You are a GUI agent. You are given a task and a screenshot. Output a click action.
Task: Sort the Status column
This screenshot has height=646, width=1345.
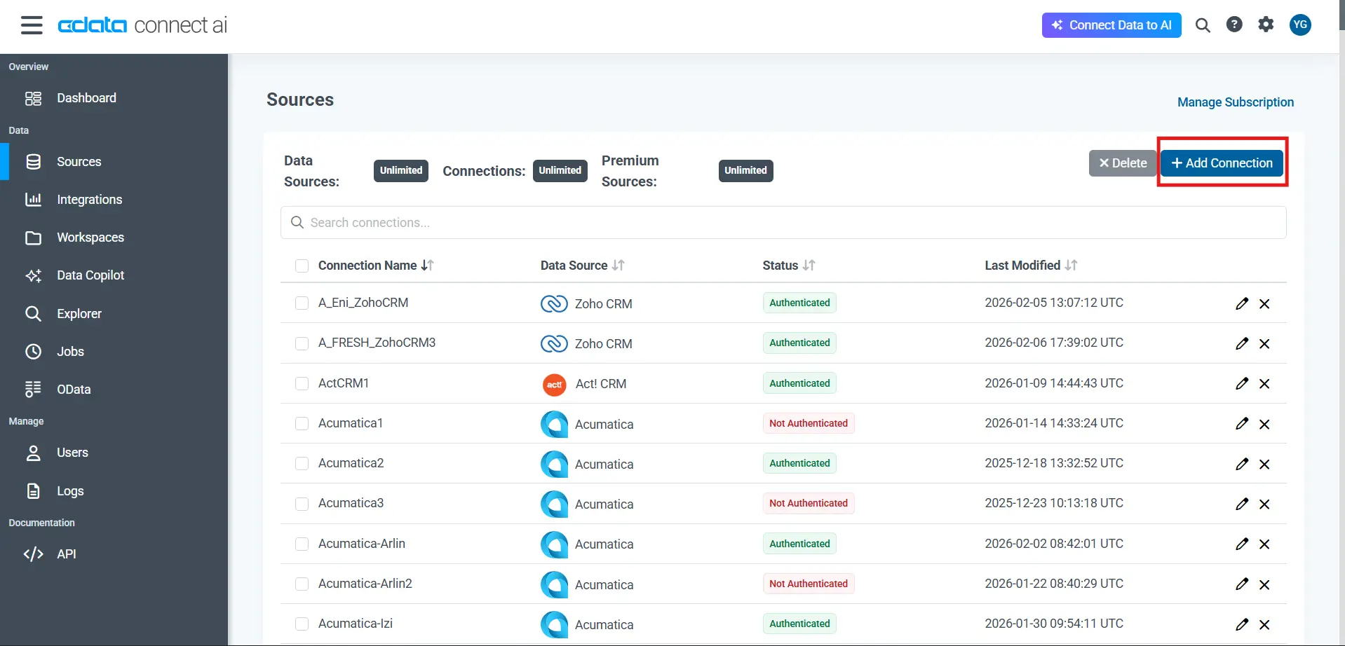809,265
